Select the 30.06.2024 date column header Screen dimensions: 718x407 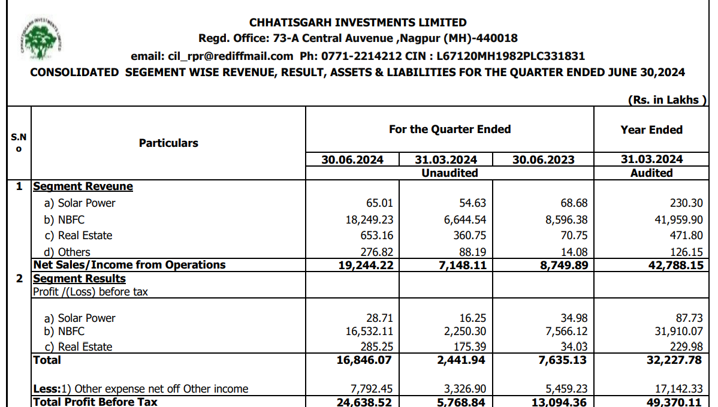[x=352, y=160]
